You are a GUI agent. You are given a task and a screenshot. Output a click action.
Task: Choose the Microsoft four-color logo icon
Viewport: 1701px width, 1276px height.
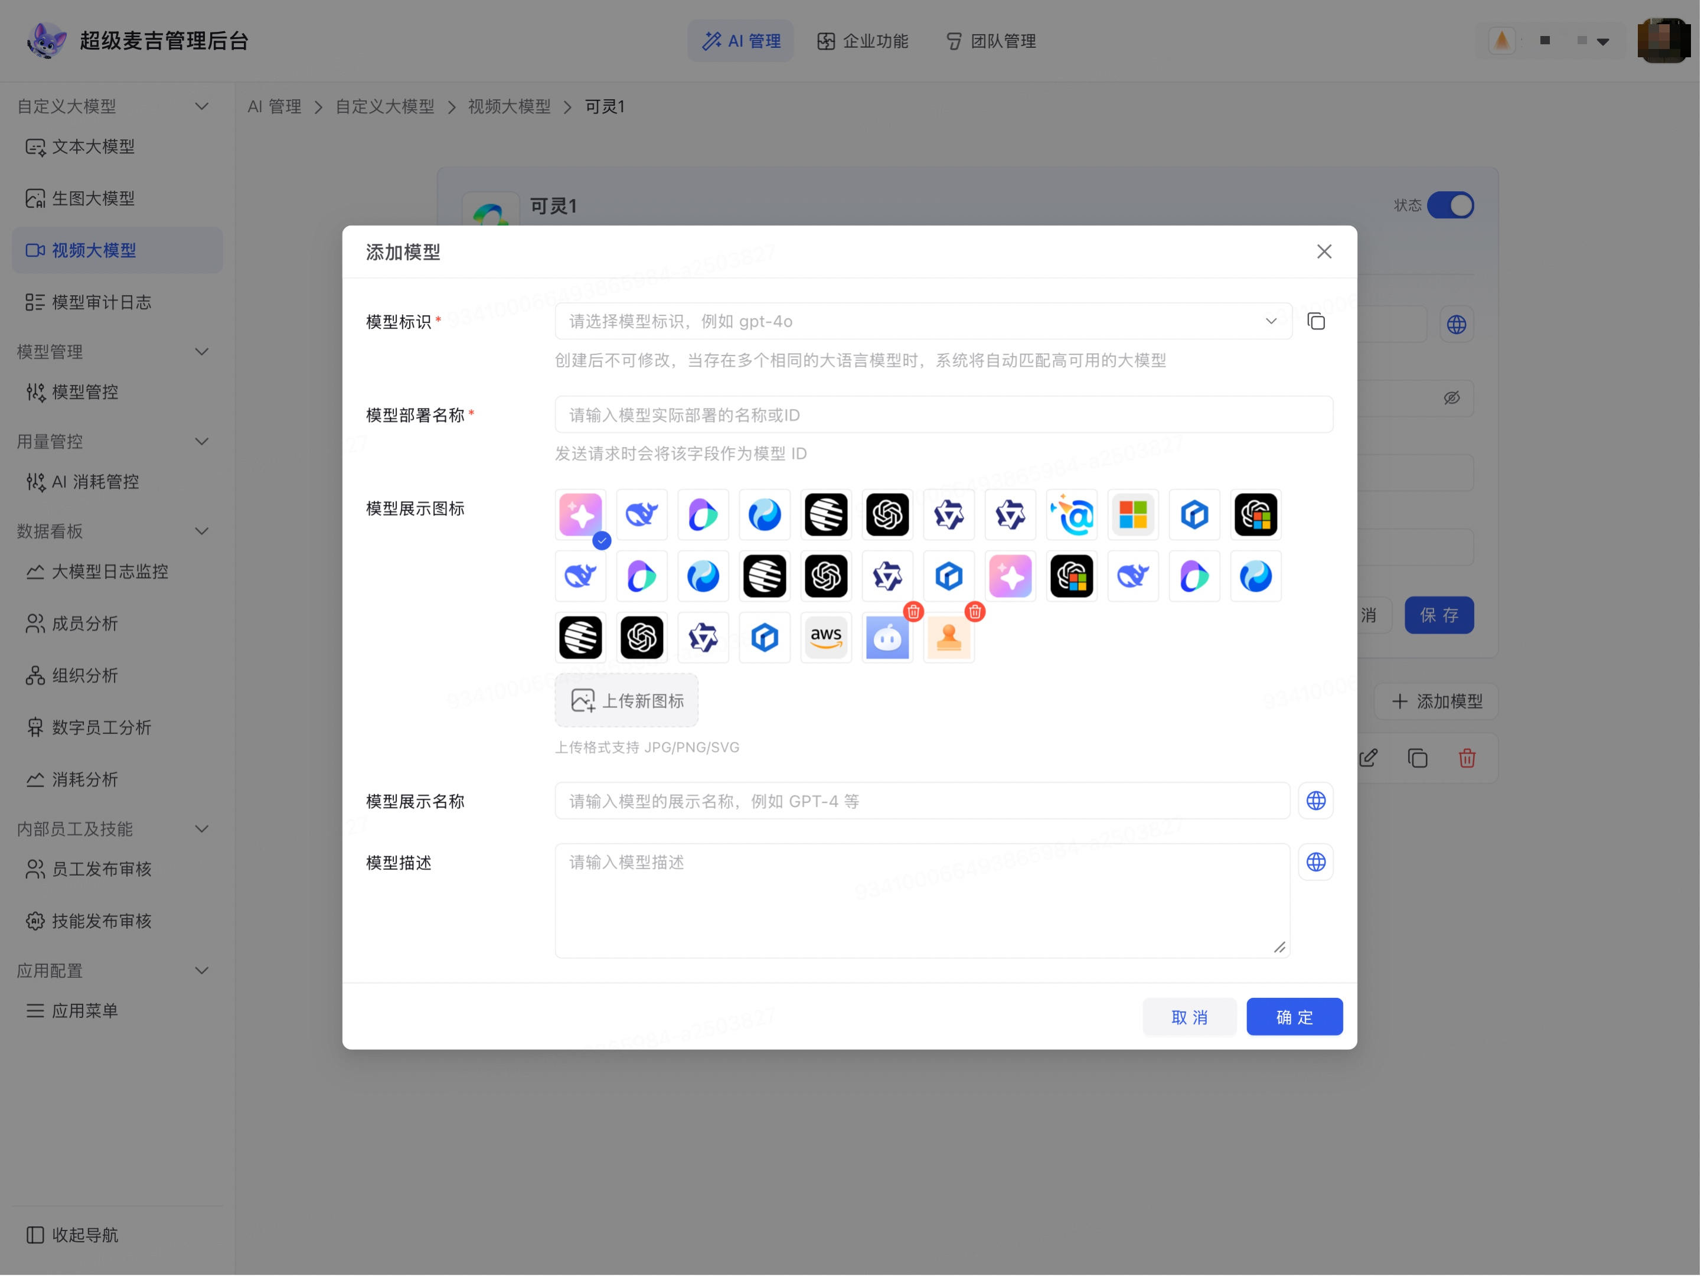tap(1132, 514)
